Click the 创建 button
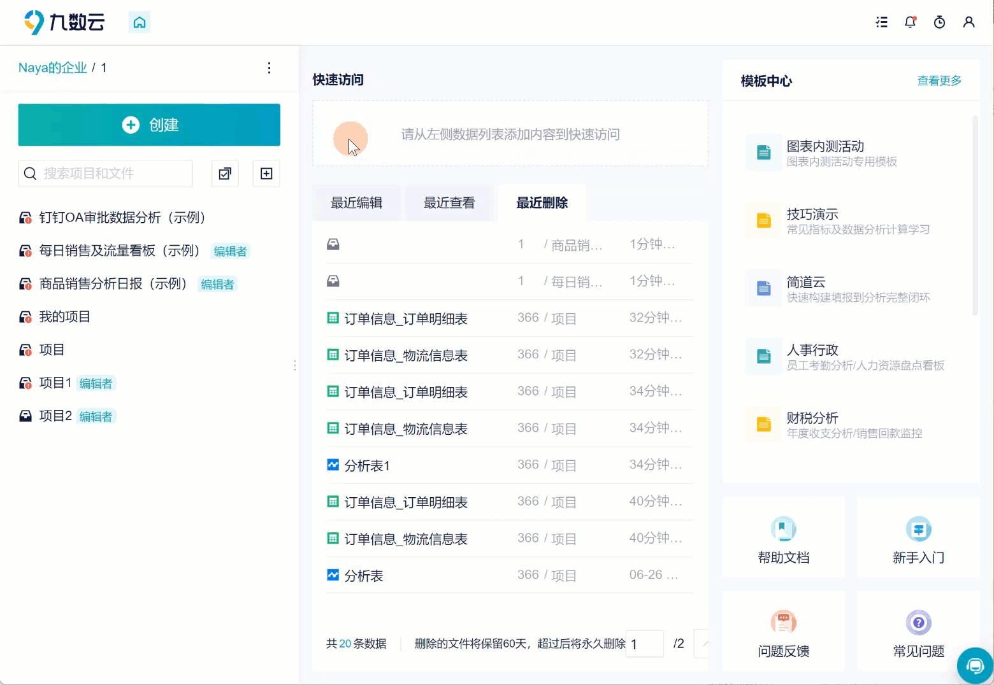This screenshot has width=994, height=685. pyautogui.click(x=149, y=125)
